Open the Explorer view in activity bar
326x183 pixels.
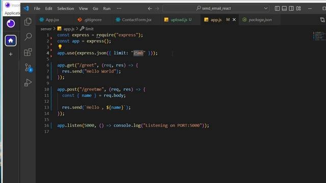28,21
